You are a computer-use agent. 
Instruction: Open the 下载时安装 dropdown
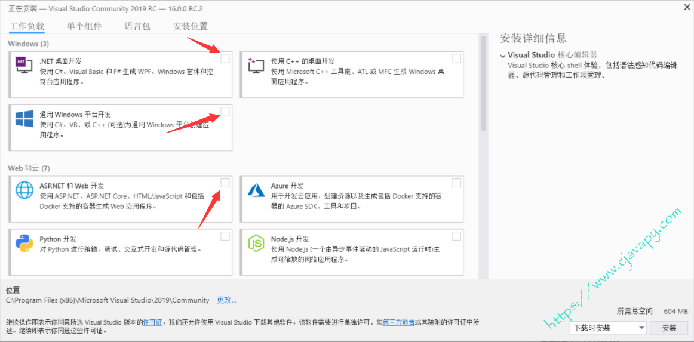click(x=609, y=328)
